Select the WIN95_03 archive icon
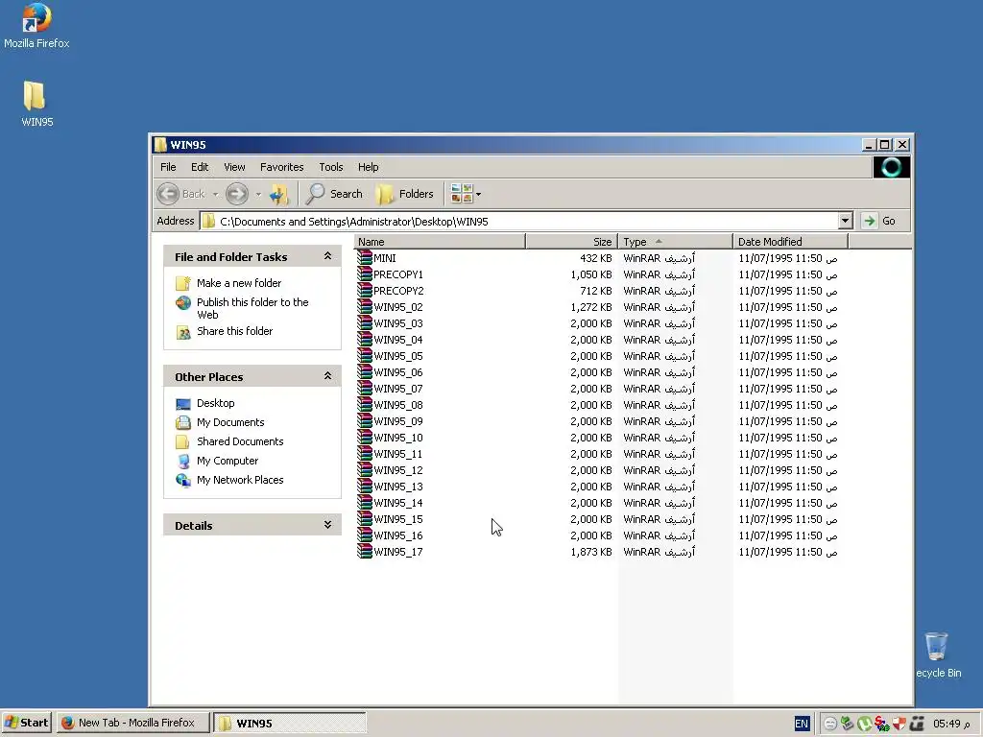This screenshot has height=737, width=983. coord(364,323)
